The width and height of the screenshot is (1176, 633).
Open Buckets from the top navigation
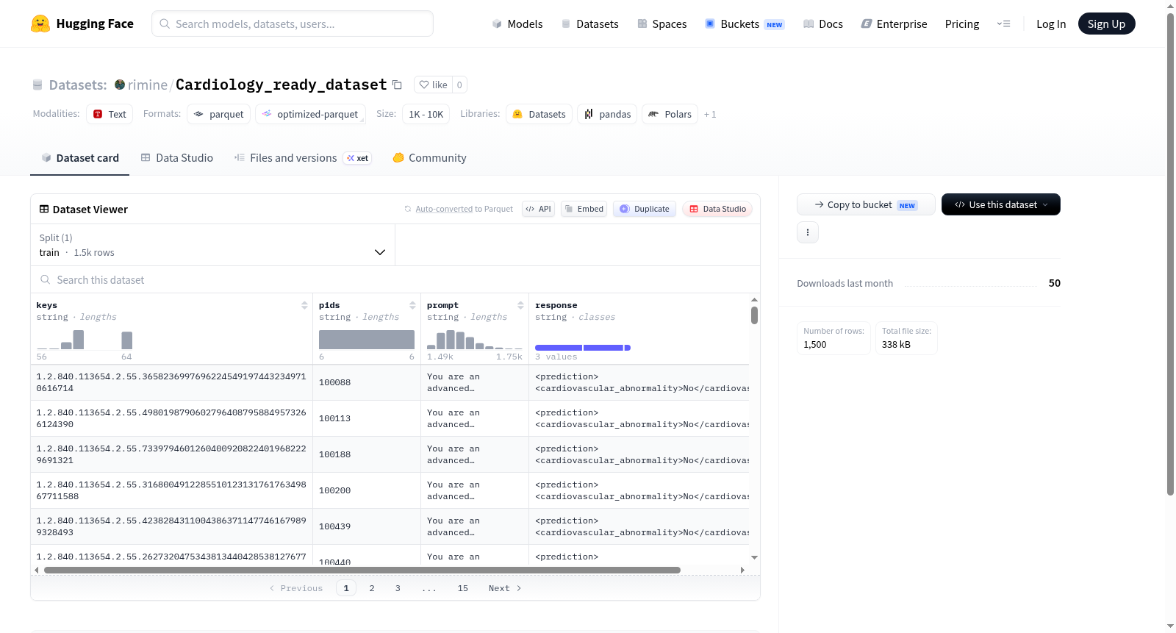click(745, 24)
